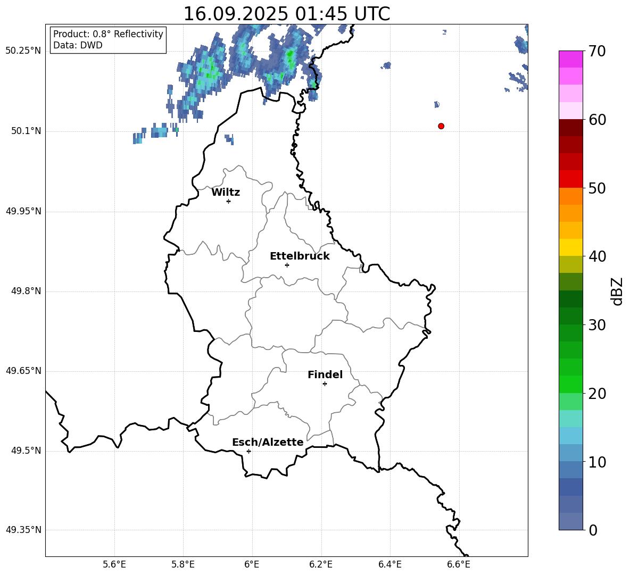Screen dimensions: 630x575
Task: Click the 40 colorbar tick label
Action: pyautogui.click(x=597, y=256)
